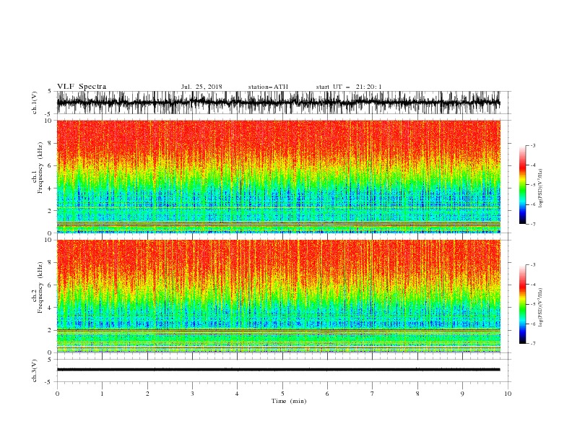Click the ch.2 spectrogram "2" kHz tick label

tap(51, 330)
